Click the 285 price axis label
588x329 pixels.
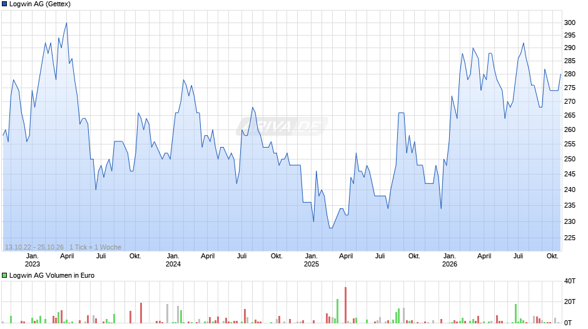click(x=570, y=61)
